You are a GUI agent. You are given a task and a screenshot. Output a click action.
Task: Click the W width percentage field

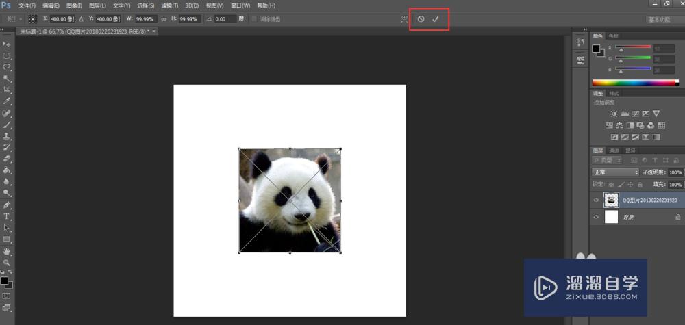[147, 19]
